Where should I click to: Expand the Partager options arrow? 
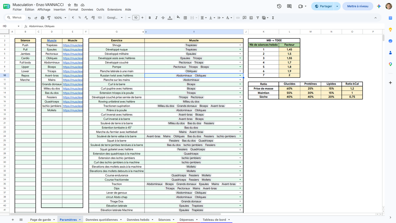click(337, 6)
